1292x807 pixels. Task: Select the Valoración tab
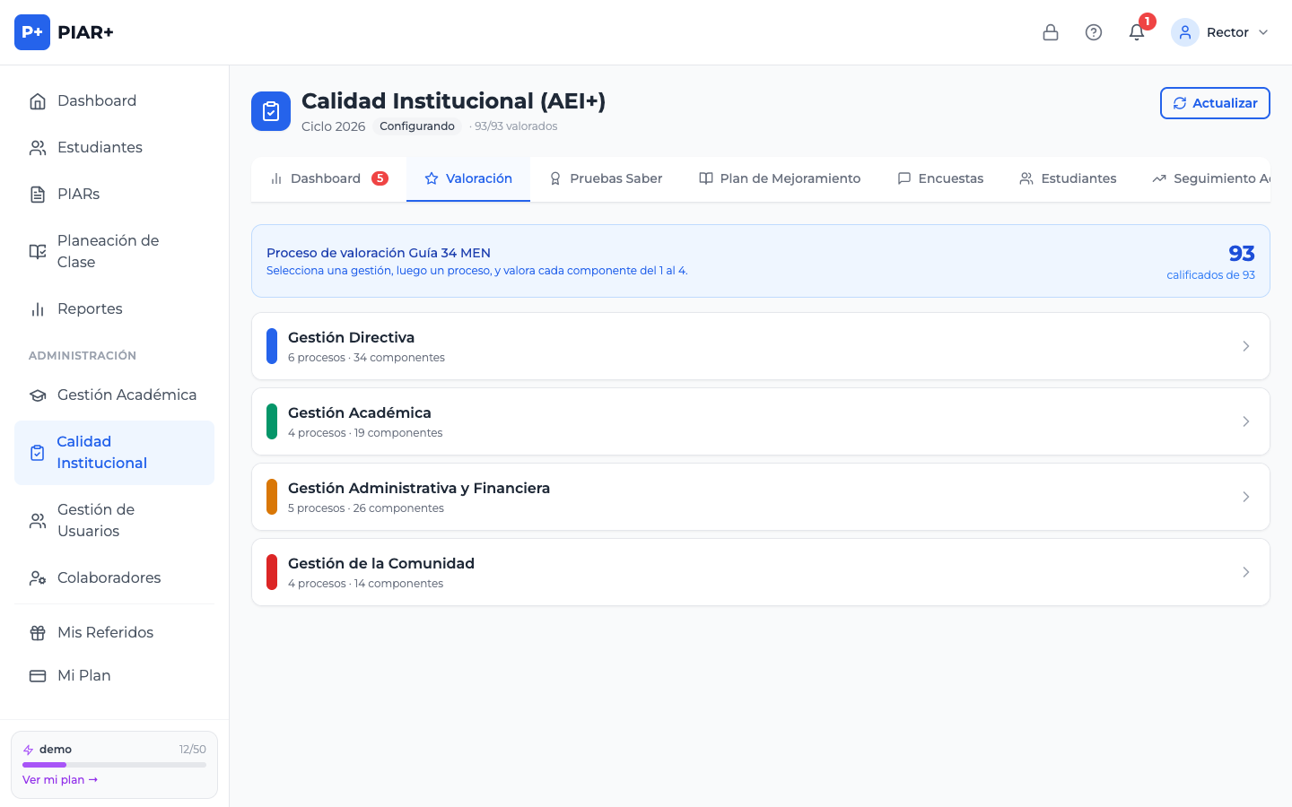point(468,178)
